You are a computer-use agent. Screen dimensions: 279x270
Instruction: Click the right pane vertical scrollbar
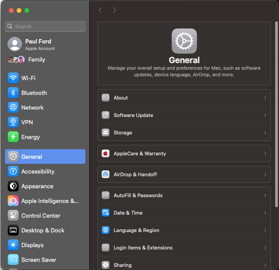(276, 114)
